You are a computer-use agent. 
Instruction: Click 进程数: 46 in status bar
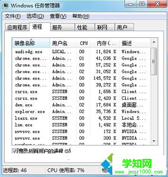tap(14, 170)
